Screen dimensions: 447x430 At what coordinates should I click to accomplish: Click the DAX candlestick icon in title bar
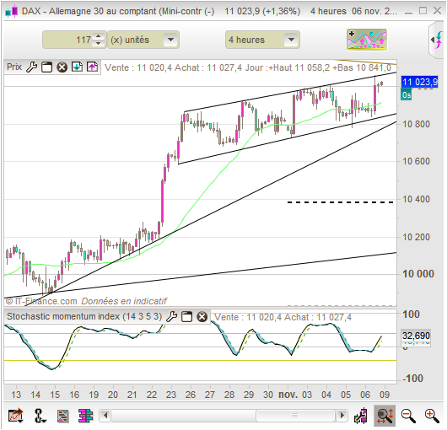coord(12,12)
